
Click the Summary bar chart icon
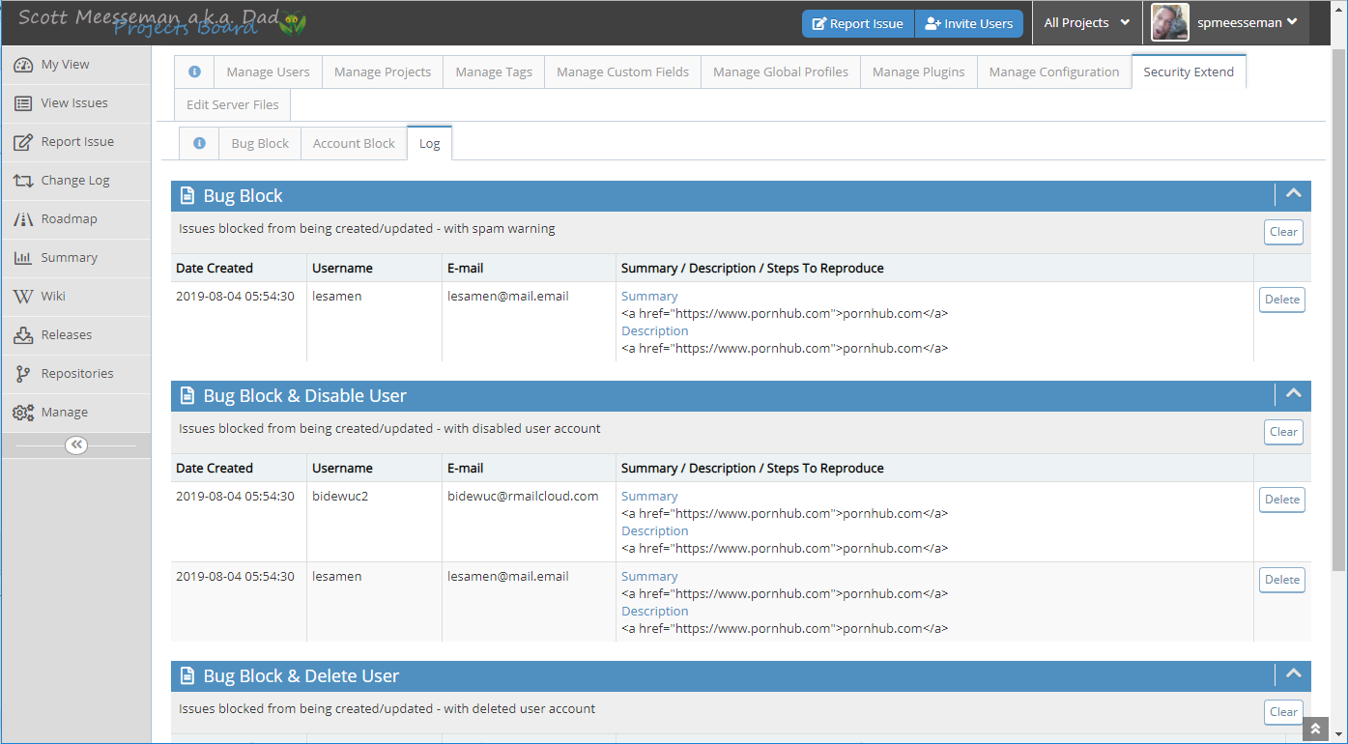pyautogui.click(x=23, y=258)
